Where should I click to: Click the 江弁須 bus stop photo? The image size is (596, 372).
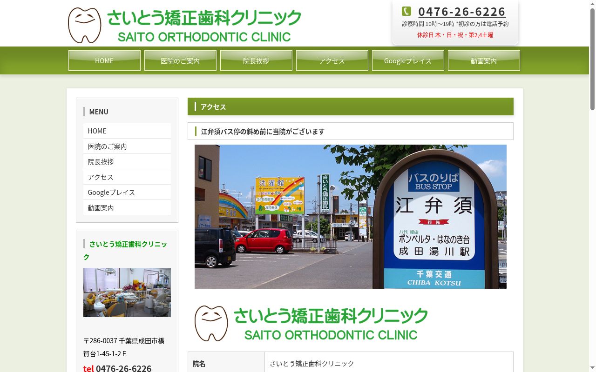[x=351, y=217]
